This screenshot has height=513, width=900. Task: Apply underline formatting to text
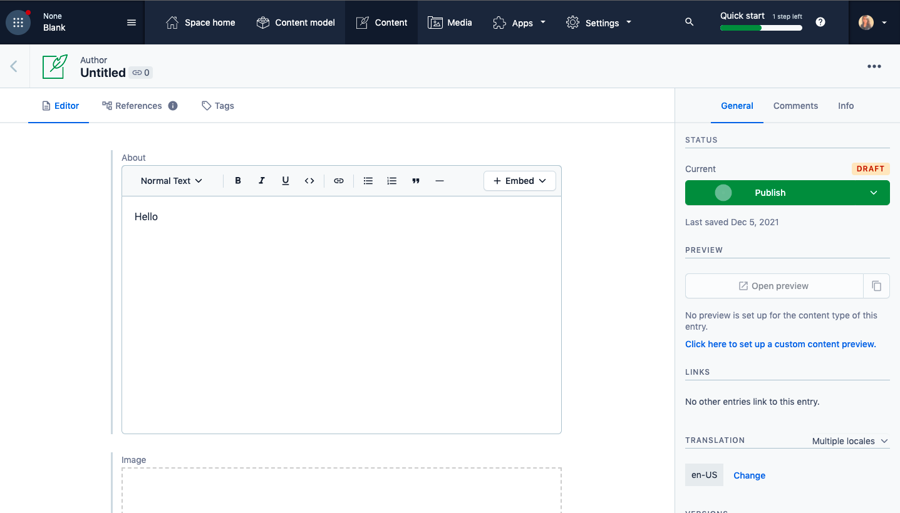click(286, 180)
